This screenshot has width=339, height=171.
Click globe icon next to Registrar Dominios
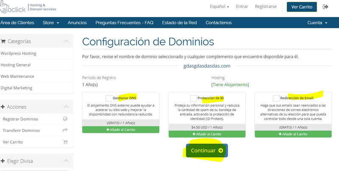tap(65, 119)
